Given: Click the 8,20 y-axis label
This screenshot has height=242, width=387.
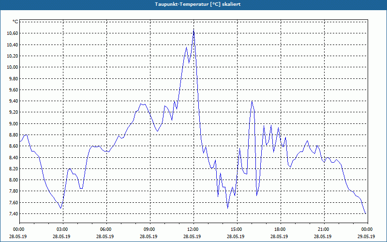Looking at the screenshot, I should coord(14,168).
